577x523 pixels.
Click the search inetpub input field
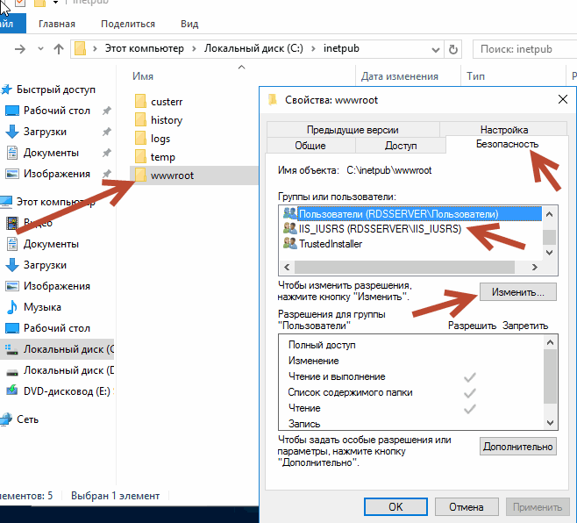pos(526,49)
